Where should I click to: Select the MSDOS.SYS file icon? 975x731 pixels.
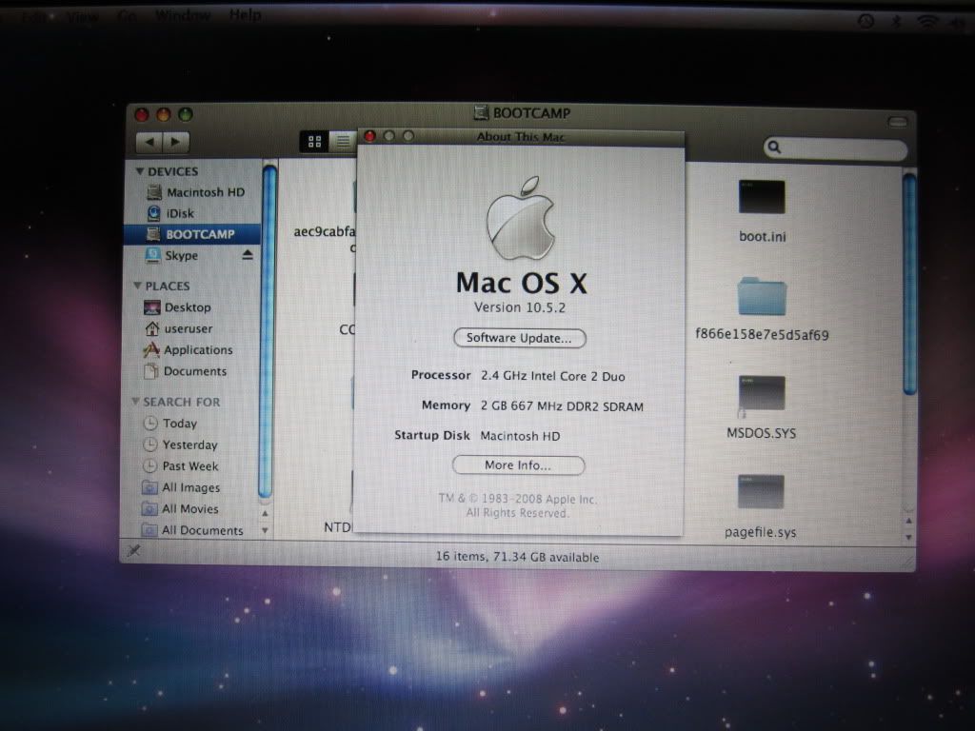point(762,393)
